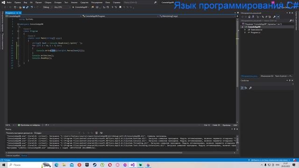Toggle auto-hide pin on Output panel
The image size is (299, 168).
click(235, 129)
